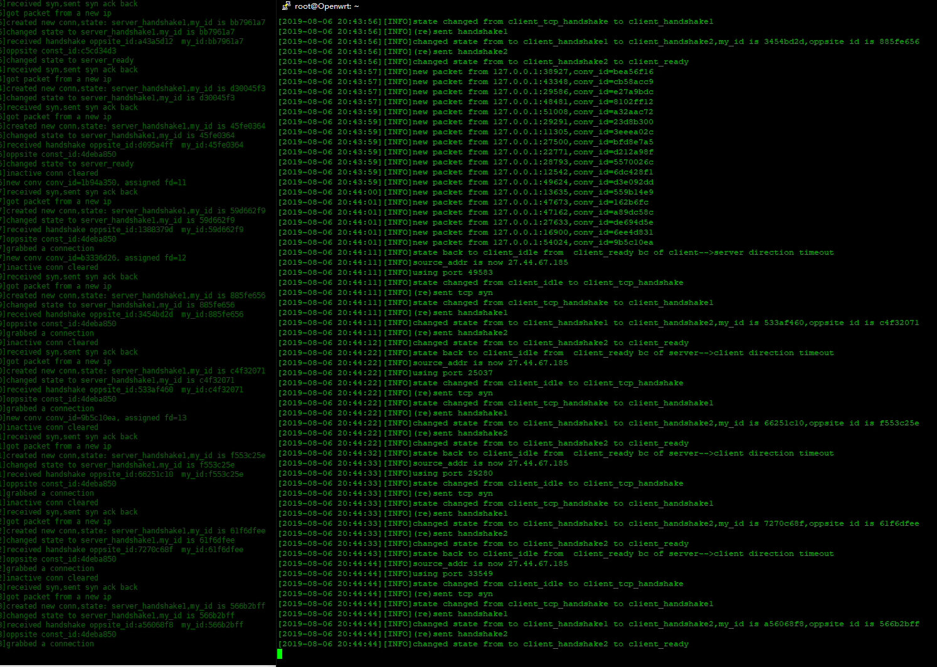The height and width of the screenshot is (667, 937).
Task: Click the handshake line with my_id 66251c10
Action: (598, 423)
